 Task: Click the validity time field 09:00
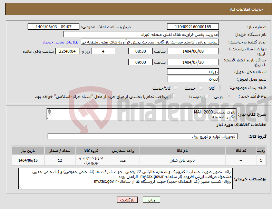click(140, 62)
